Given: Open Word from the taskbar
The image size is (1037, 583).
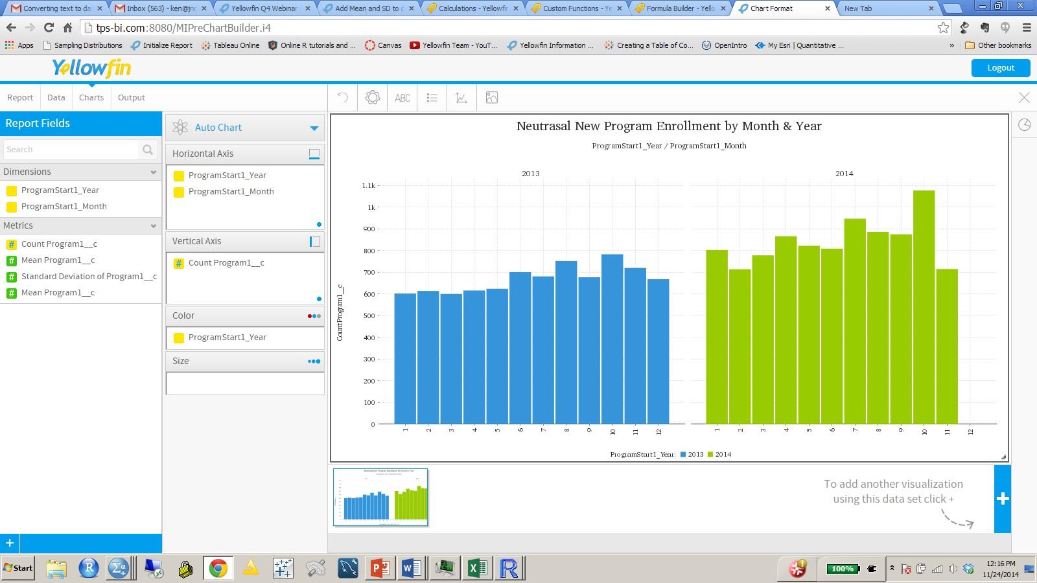Looking at the screenshot, I should pos(412,569).
